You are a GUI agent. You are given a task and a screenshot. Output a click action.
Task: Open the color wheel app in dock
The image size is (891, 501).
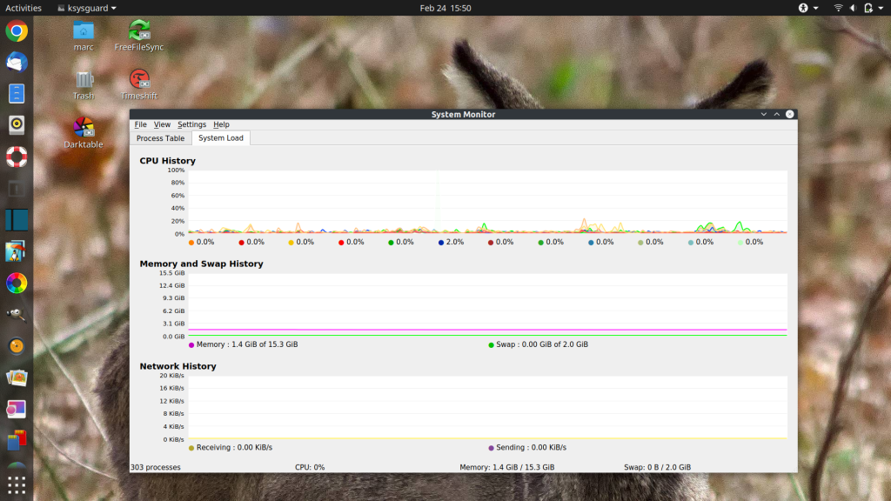[17, 283]
